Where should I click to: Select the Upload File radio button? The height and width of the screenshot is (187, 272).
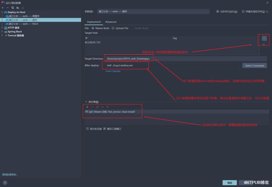pyautogui.click(x=113, y=28)
